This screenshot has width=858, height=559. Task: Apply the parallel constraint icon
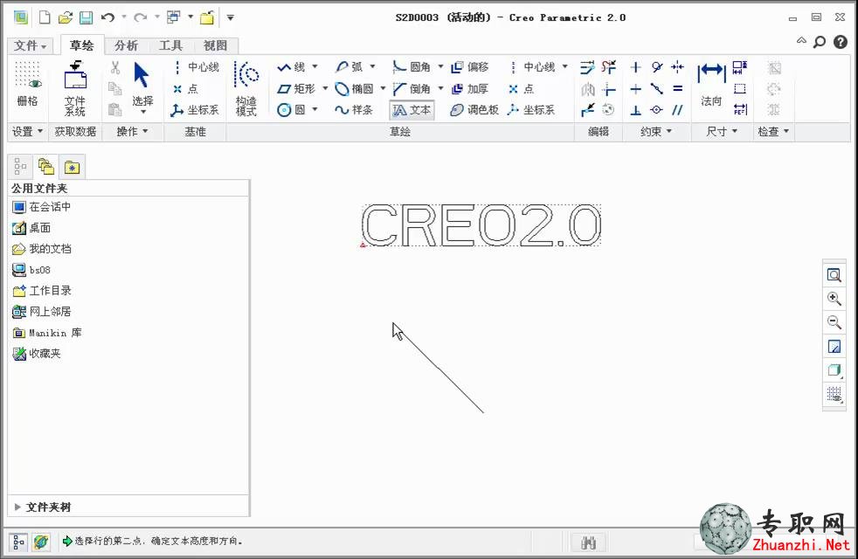(x=677, y=110)
